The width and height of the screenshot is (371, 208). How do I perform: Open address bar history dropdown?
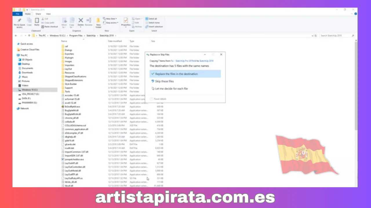tap(312, 36)
